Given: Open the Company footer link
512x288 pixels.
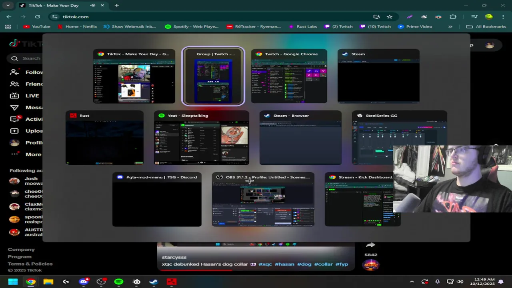Looking at the screenshot, I should point(21,250).
